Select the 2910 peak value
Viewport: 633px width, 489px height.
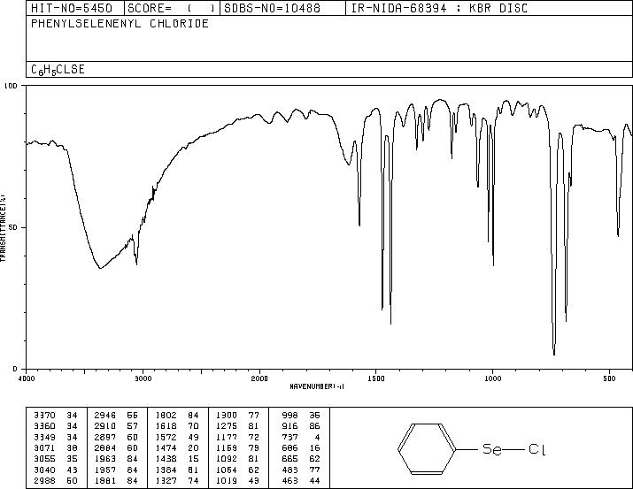click(x=105, y=426)
